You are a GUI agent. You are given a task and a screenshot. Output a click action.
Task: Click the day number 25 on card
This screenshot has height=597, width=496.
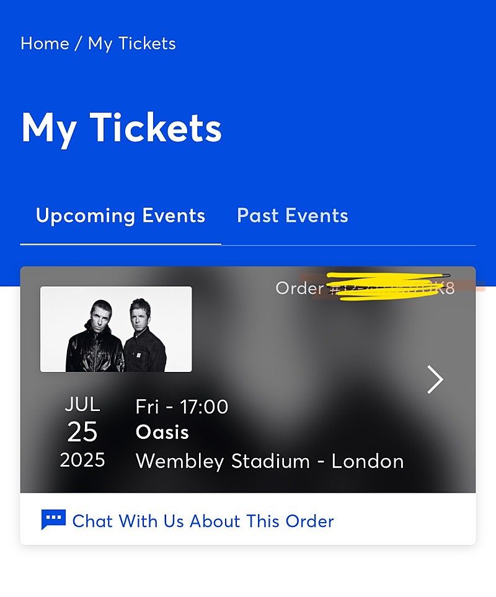pos(82,432)
